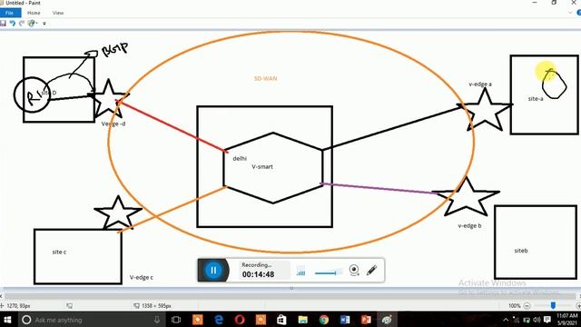Click the Redo arrow icon
Image resolution: width=581 pixels, height=327 pixels.
pyautogui.click(x=22, y=24)
